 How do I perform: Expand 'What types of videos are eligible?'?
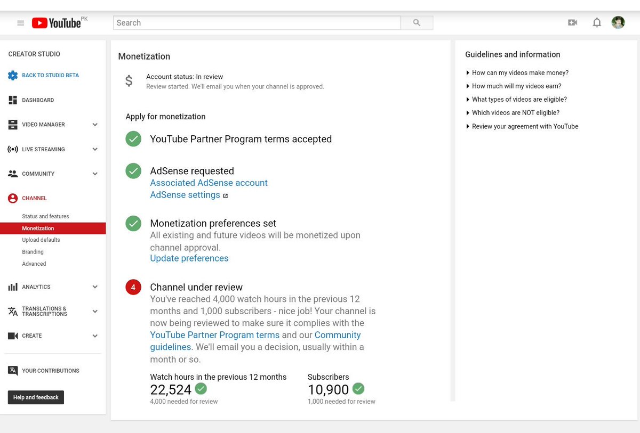point(516,100)
